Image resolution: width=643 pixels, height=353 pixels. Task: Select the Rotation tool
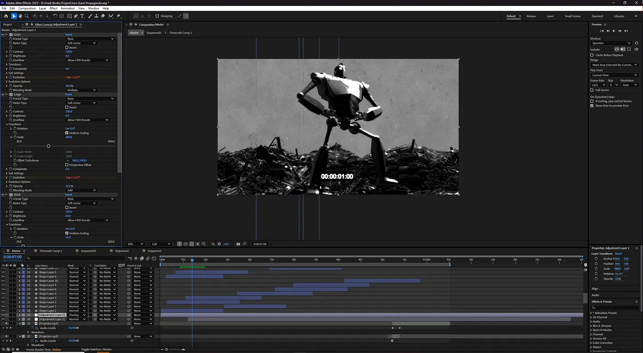tap(55, 16)
